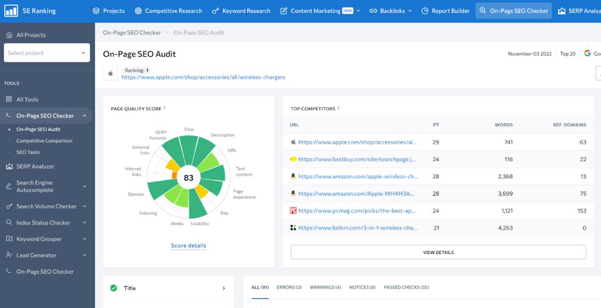Click the Lead Generator person icon
601x308 pixels.
(x=9, y=255)
